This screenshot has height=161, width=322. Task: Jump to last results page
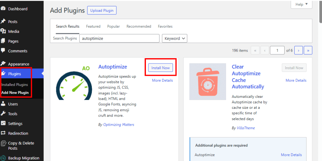pyautogui.click(x=308, y=50)
